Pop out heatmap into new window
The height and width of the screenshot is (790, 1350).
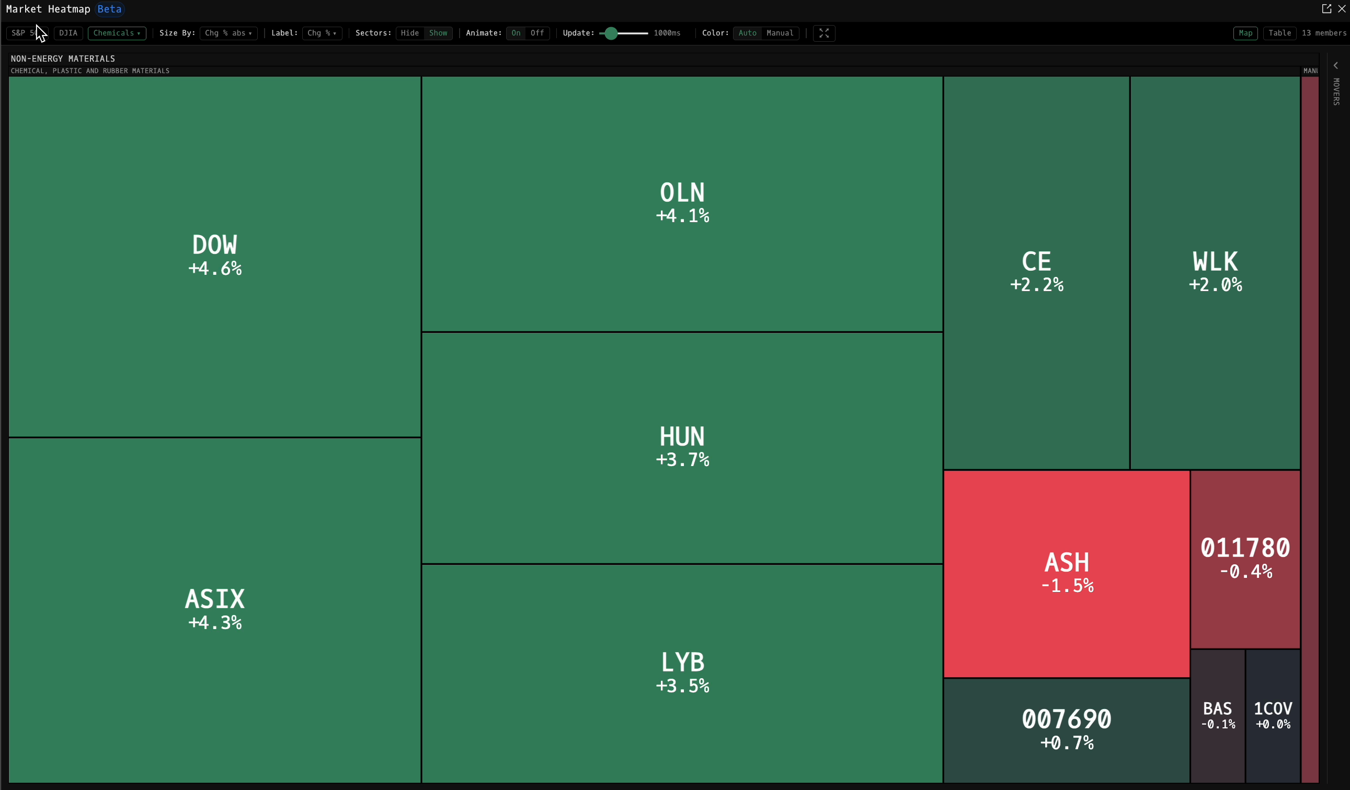(1326, 8)
